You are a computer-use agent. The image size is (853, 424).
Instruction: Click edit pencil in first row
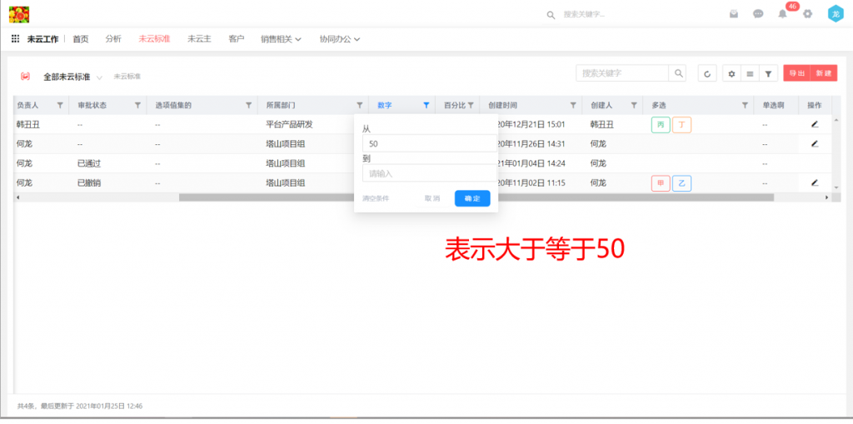tap(815, 124)
